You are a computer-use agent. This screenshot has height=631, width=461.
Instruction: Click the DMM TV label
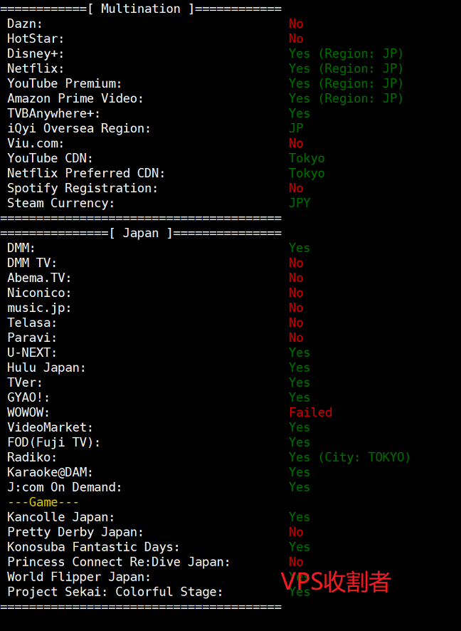(32, 263)
